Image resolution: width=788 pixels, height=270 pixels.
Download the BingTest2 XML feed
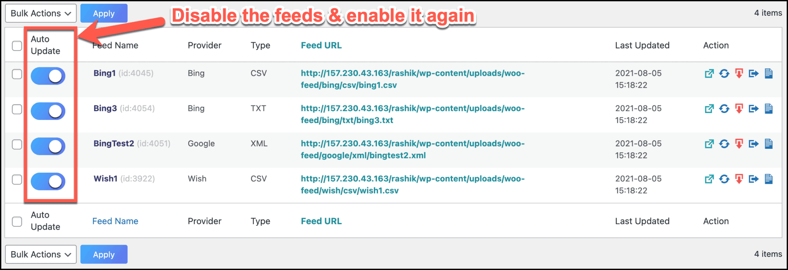click(739, 143)
